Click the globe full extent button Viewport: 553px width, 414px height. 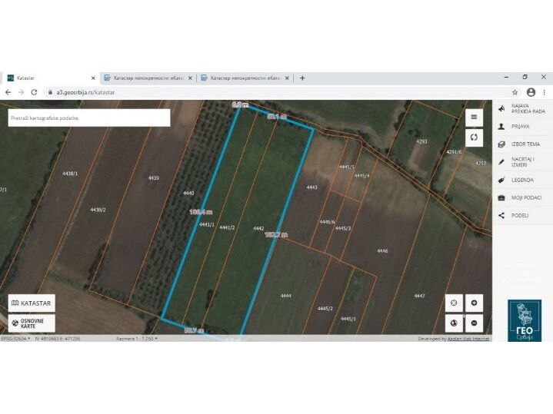tap(454, 323)
